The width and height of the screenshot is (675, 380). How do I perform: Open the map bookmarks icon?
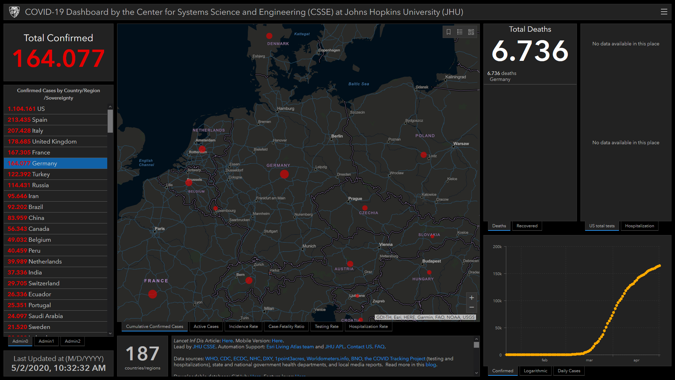[x=449, y=32]
